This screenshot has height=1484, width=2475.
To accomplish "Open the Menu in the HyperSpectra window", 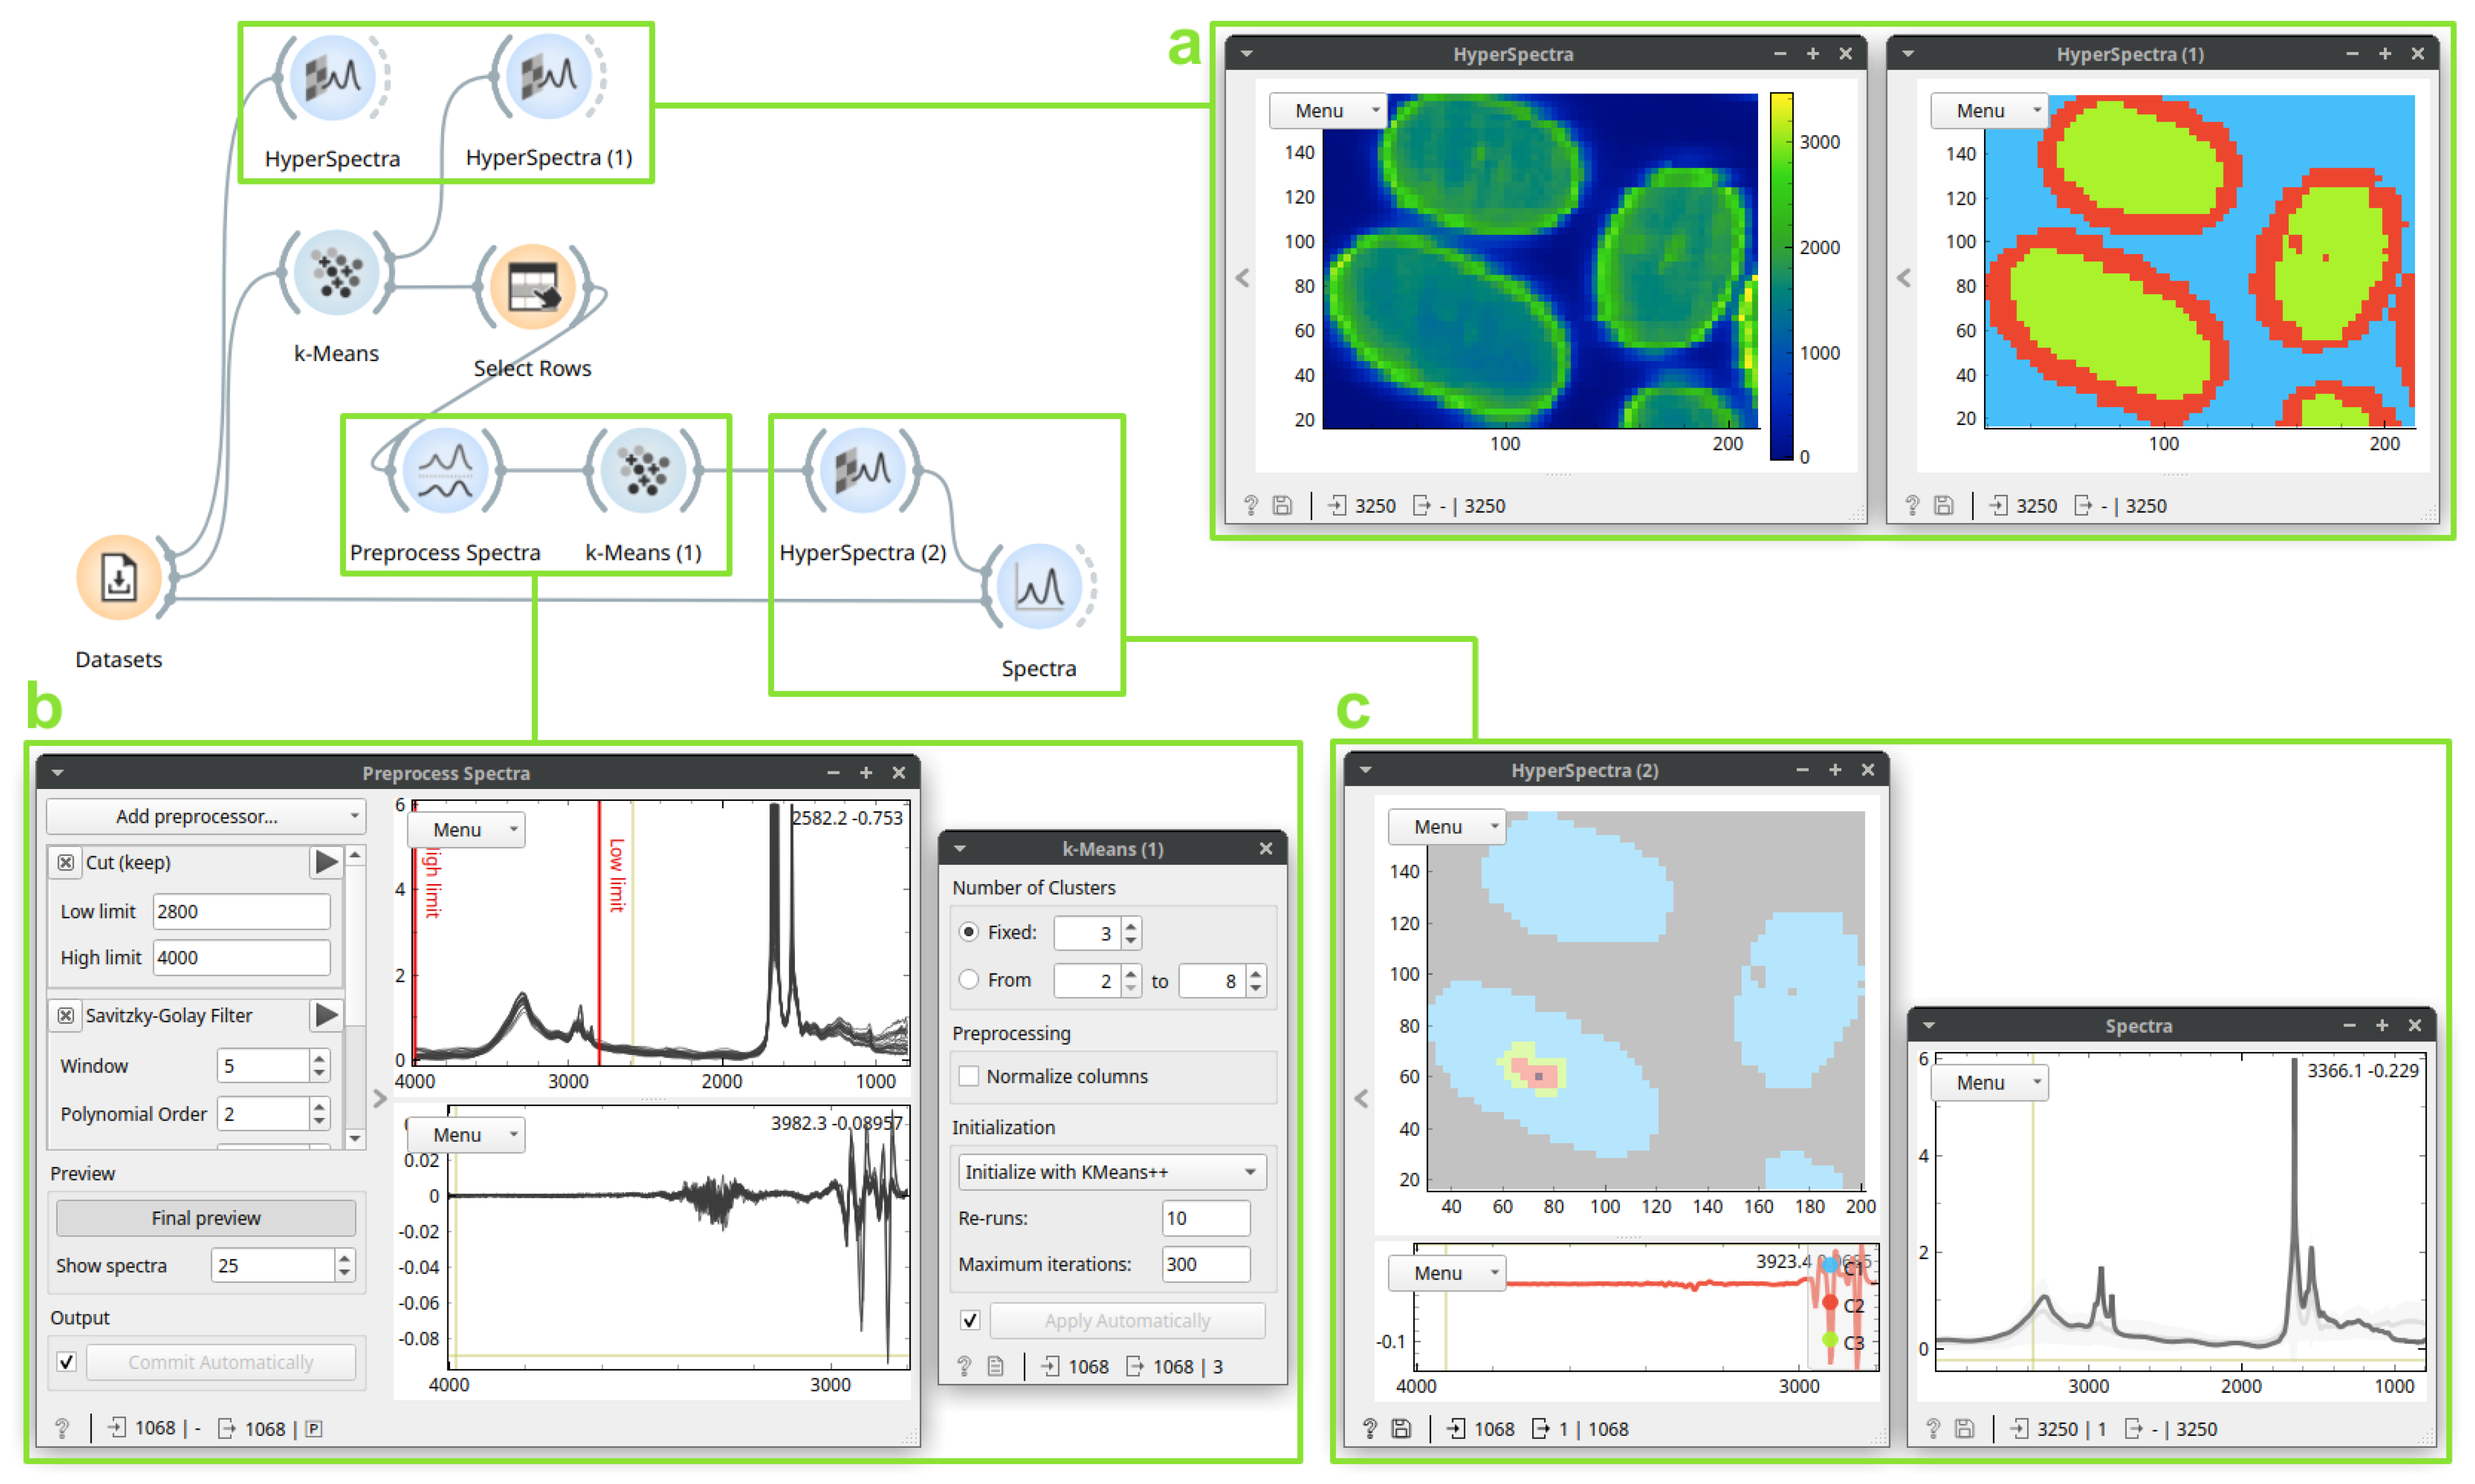I will (1328, 111).
